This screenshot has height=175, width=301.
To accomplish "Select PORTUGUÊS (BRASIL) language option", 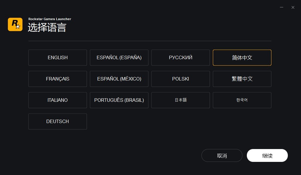I will pyautogui.click(x=119, y=100).
